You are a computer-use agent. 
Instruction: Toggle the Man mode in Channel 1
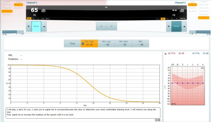pyautogui.click(x=29, y=19)
